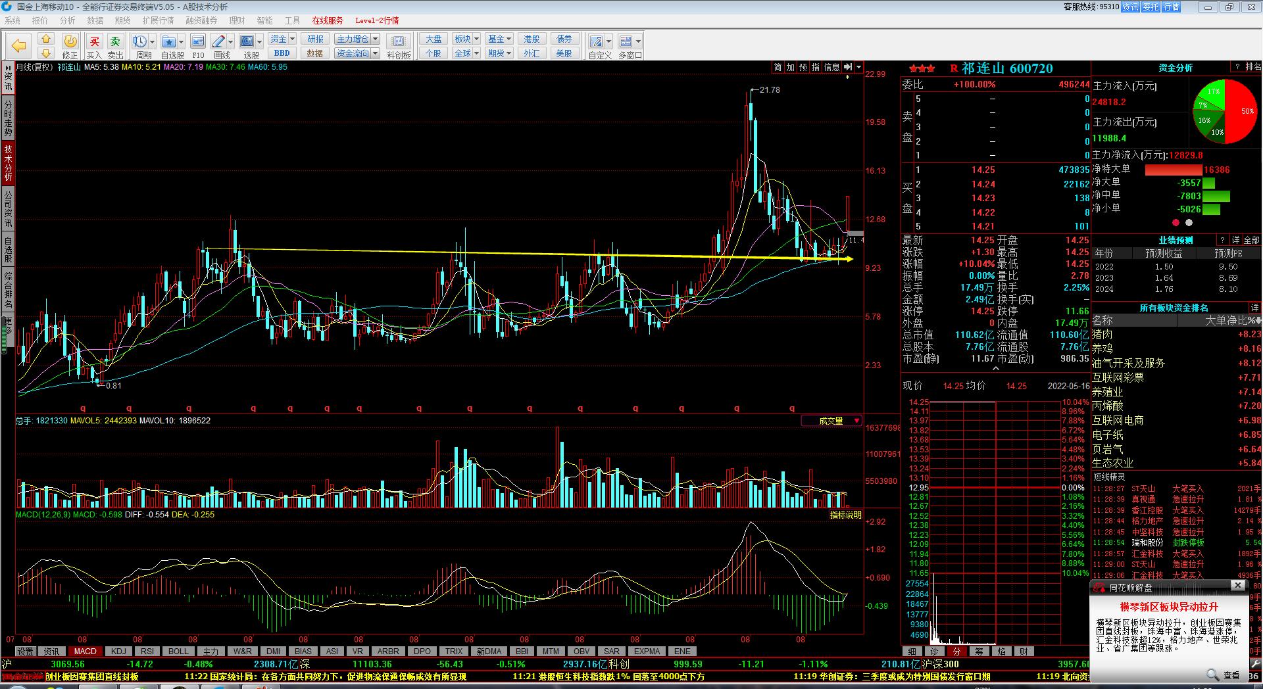Open the F10 company info icon

(198, 42)
